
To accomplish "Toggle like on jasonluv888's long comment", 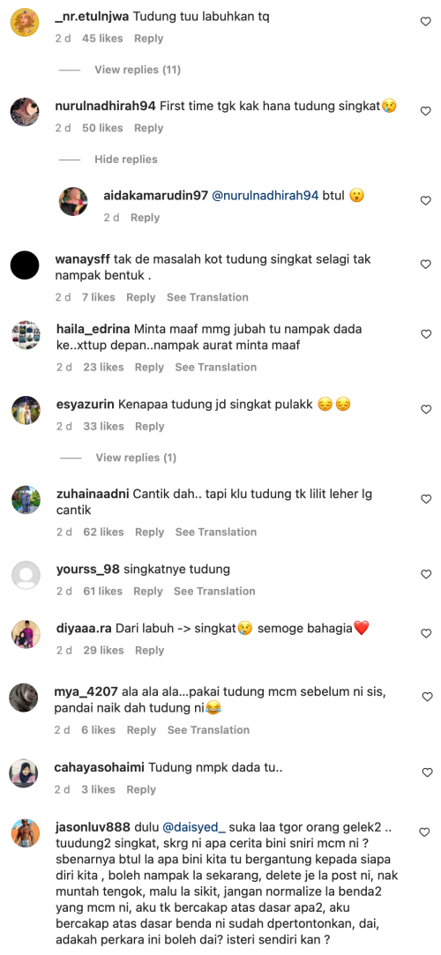I will tap(426, 832).
